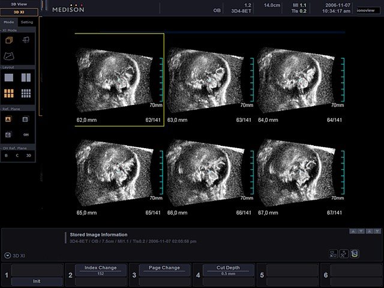Switch to single-image layout
Viewport: 384px width, 288px height.
coord(9,77)
